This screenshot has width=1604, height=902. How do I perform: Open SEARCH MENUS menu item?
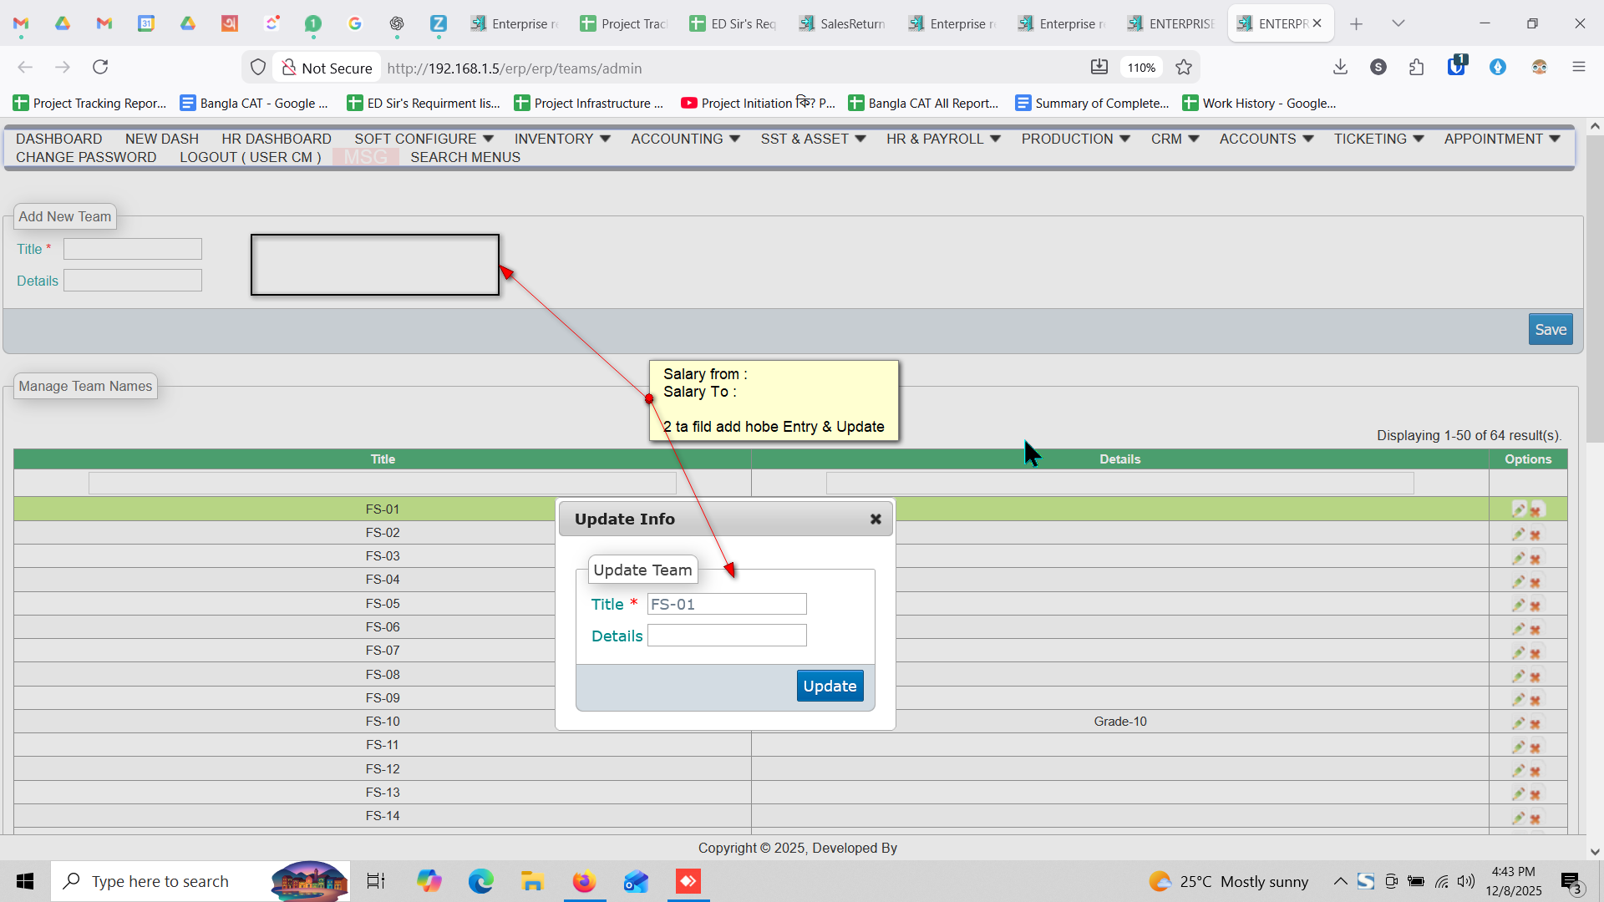pyautogui.click(x=465, y=157)
